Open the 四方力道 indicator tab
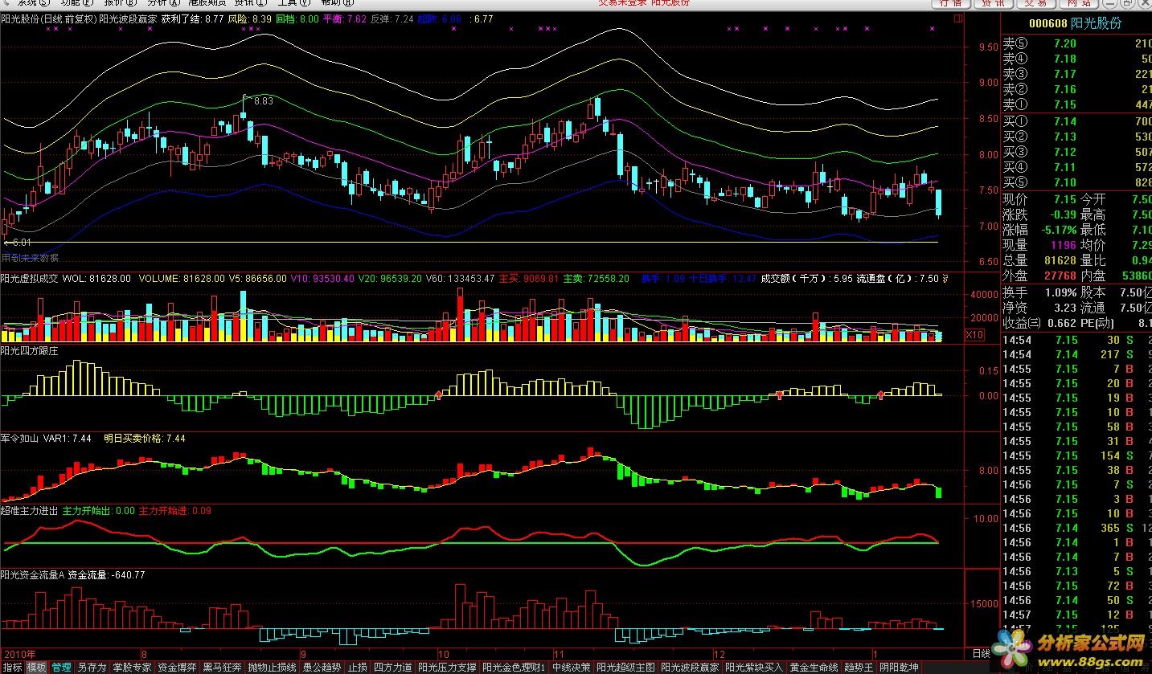1152x674 pixels. click(393, 668)
